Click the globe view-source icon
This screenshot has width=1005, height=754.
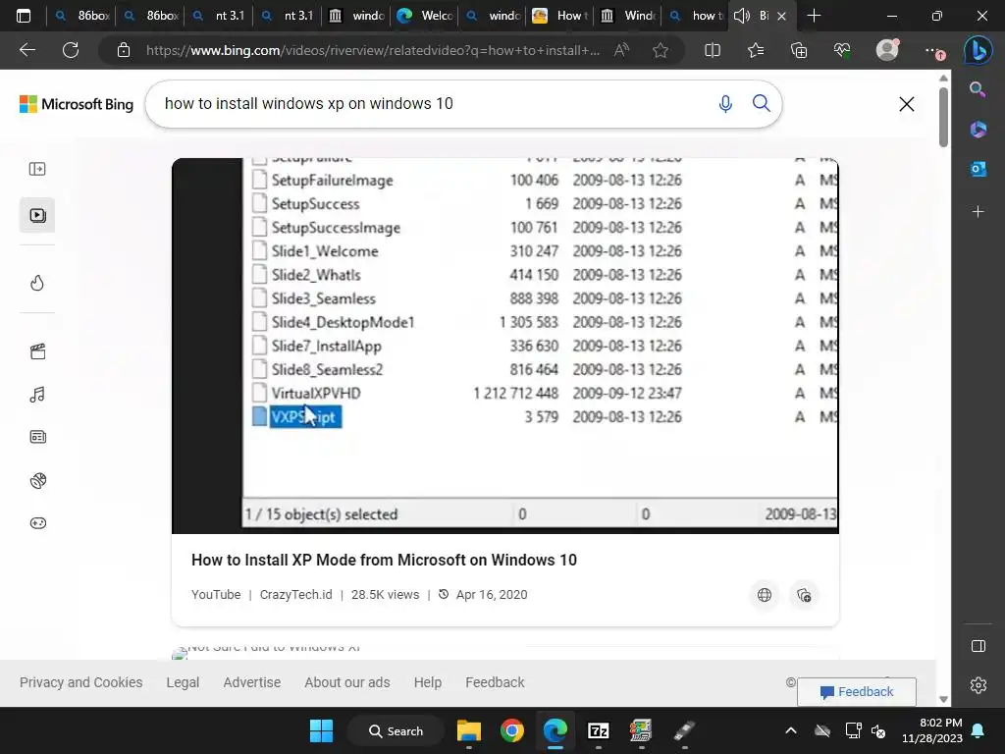tap(764, 595)
